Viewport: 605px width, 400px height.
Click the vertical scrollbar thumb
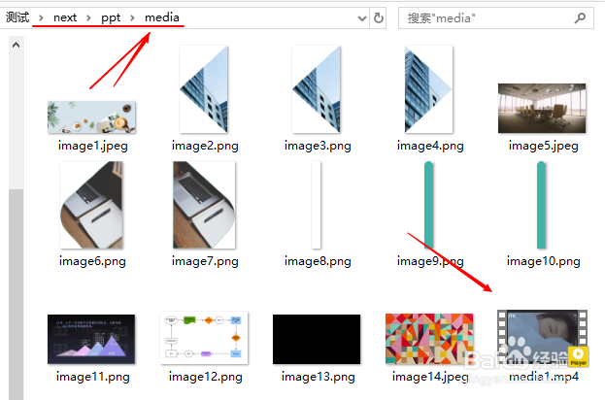[16, 294]
